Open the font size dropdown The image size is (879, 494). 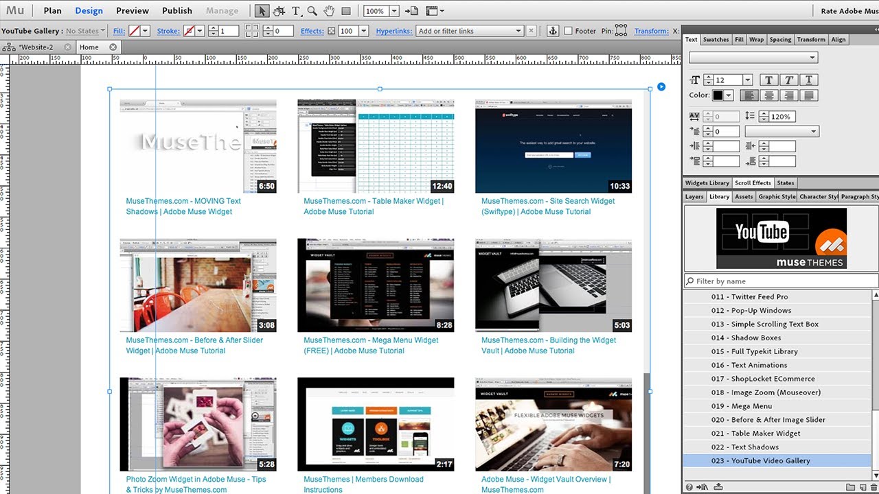(748, 80)
